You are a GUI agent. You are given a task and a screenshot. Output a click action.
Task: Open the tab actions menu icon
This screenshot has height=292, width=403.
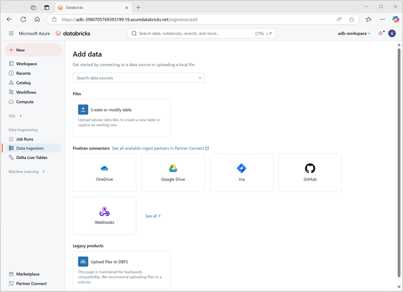click(46, 8)
